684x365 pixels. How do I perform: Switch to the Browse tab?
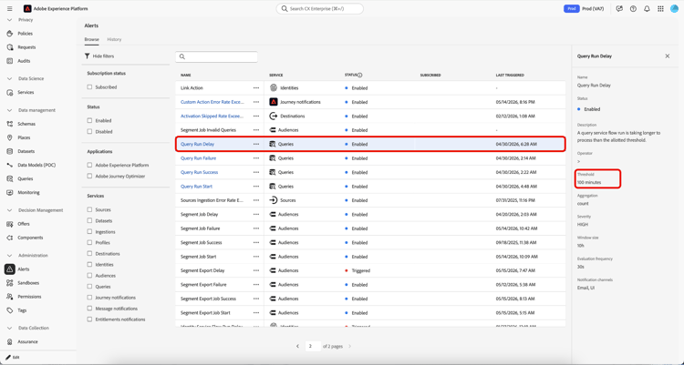point(91,39)
